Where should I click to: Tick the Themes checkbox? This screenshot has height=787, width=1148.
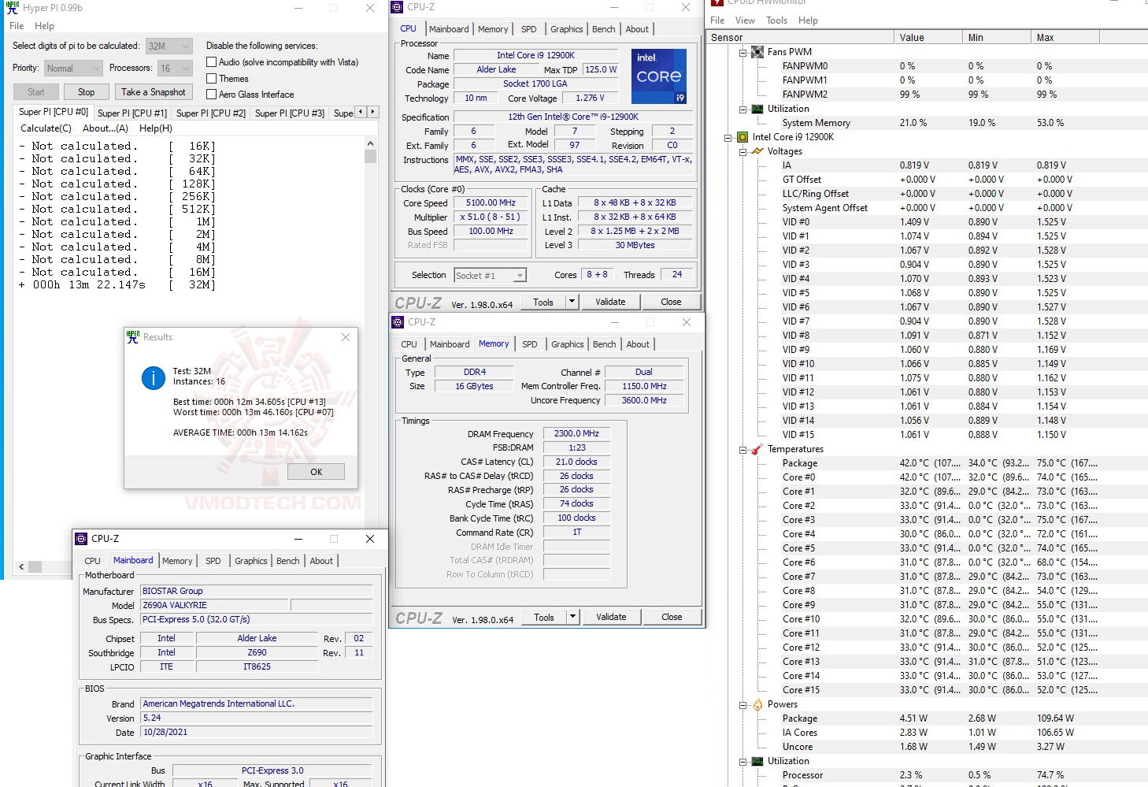pos(211,79)
